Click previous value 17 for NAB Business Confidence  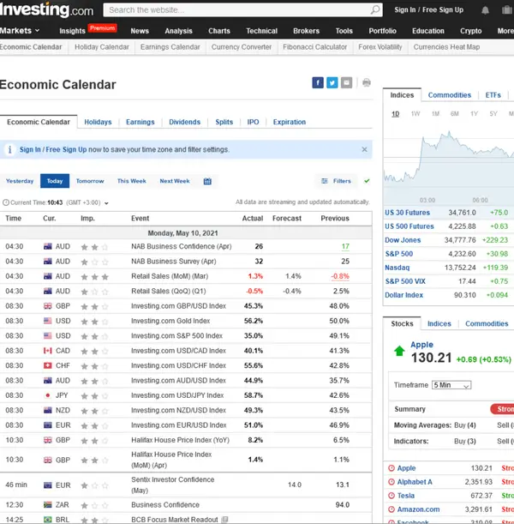(x=345, y=247)
